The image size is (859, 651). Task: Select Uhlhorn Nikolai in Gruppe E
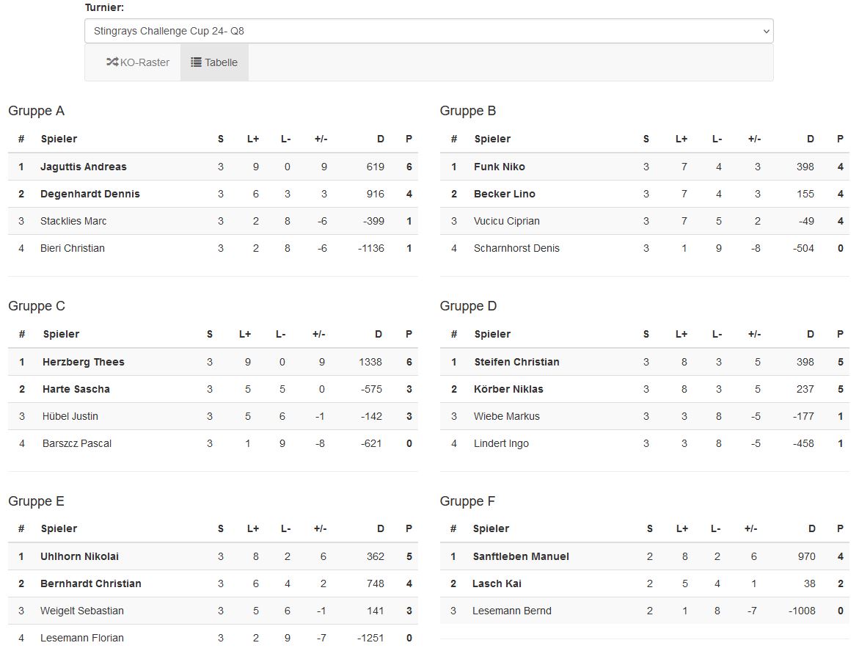pos(79,556)
